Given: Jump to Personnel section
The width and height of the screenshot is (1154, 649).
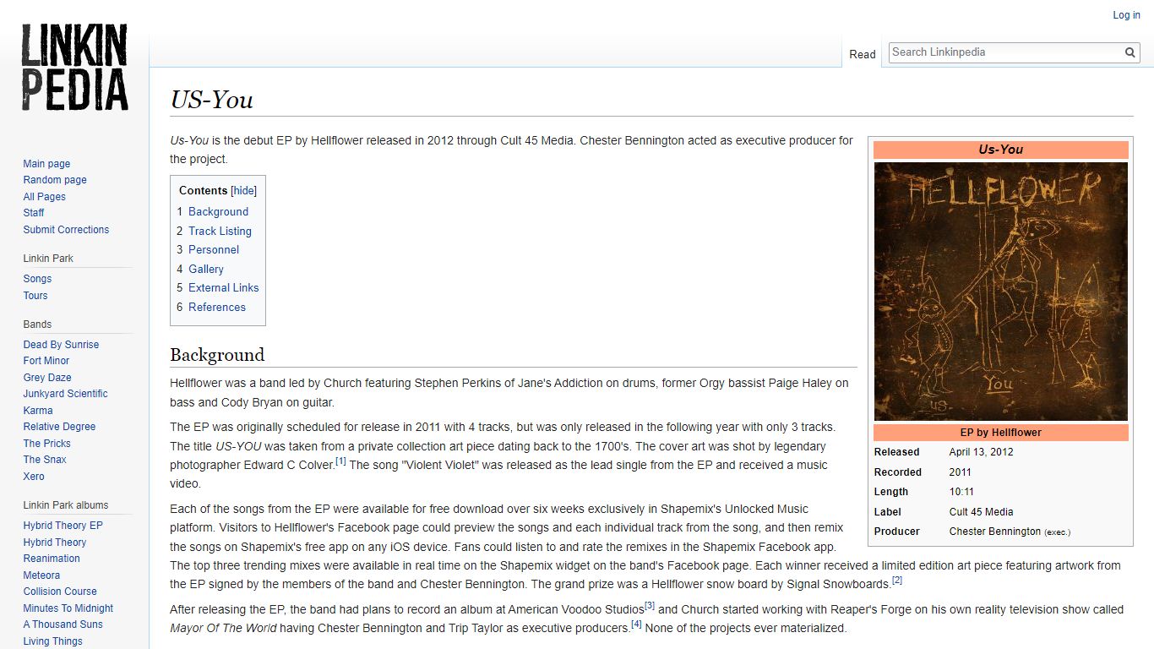Looking at the screenshot, I should 214,250.
